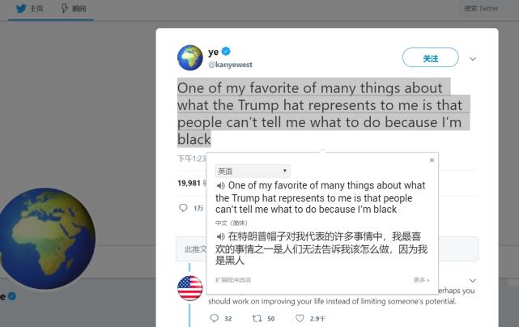519x327 pixels.
Task: Follow ye with the 关注 button
Action: 430,58
